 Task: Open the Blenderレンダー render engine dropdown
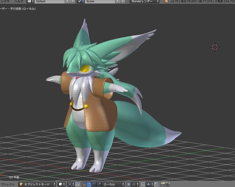click(144, 1)
